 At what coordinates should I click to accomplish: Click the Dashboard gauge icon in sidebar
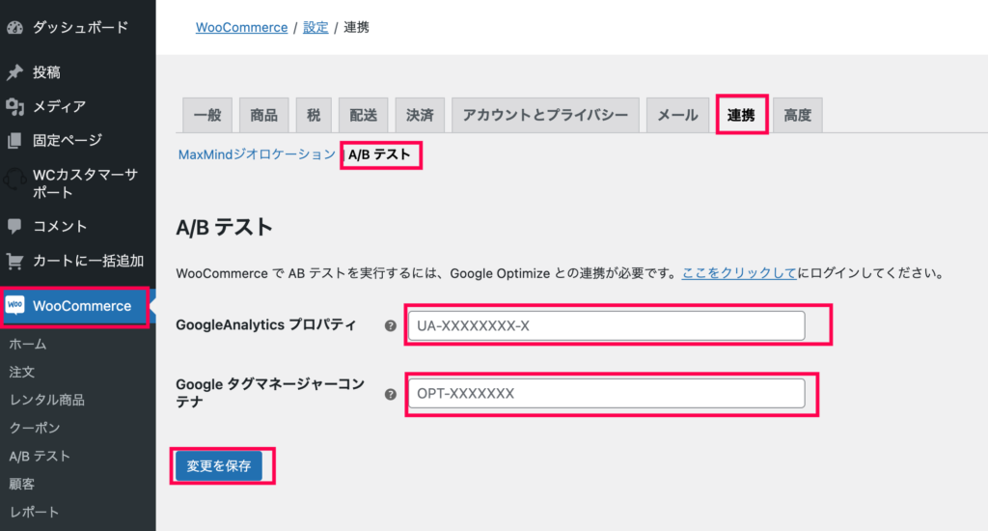(x=15, y=28)
